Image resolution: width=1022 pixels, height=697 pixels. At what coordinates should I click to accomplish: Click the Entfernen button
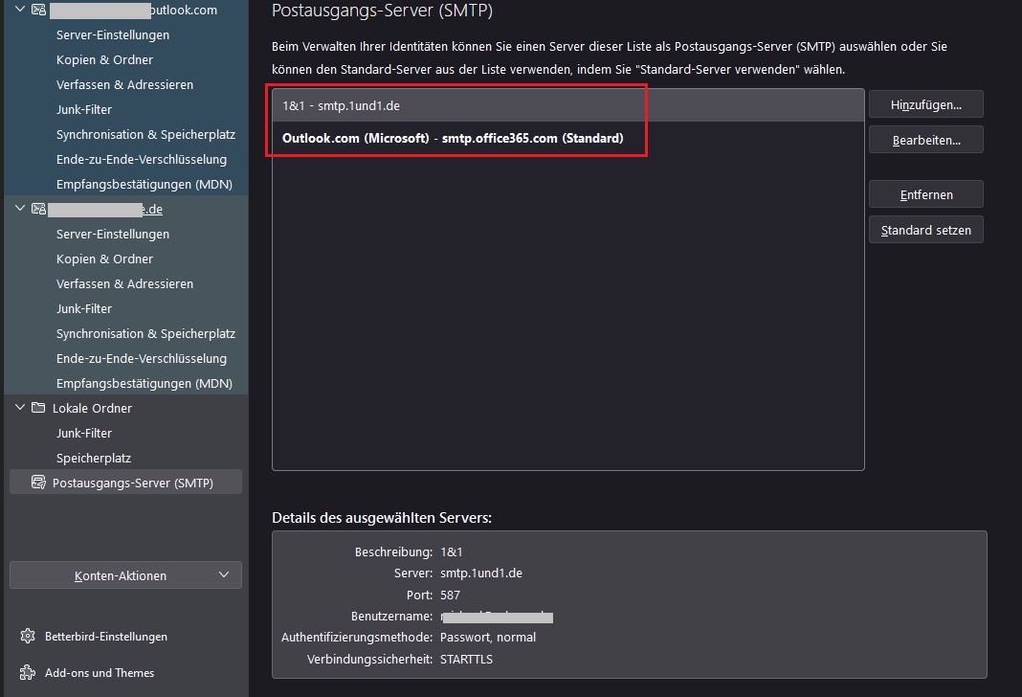(x=925, y=194)
